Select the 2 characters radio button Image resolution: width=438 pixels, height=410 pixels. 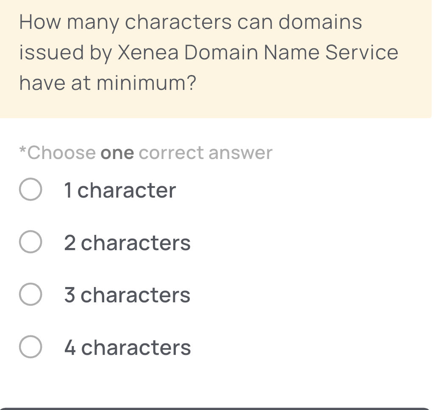click(30, 243)
